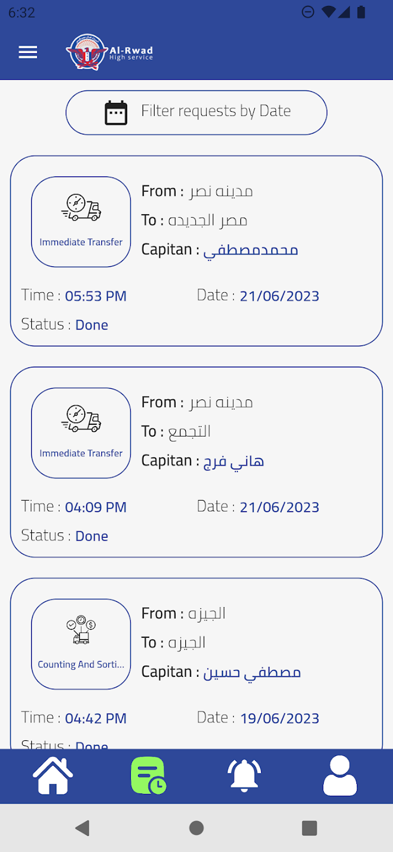
Task: Go to Home tab
Action: click(x=53, y=776)
